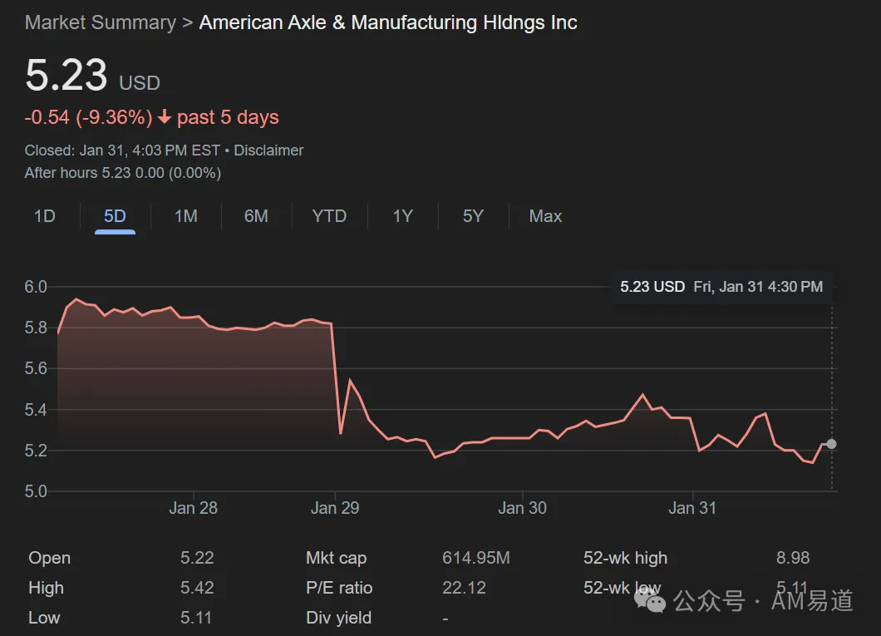
Task: Click the P/E ratio label
Action: 339,588
